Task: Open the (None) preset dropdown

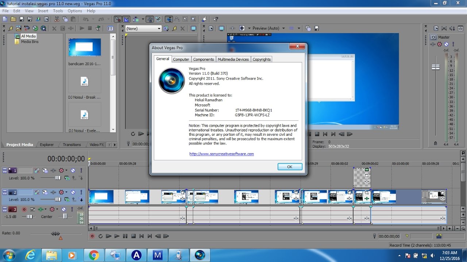Action: coord(143,28)
